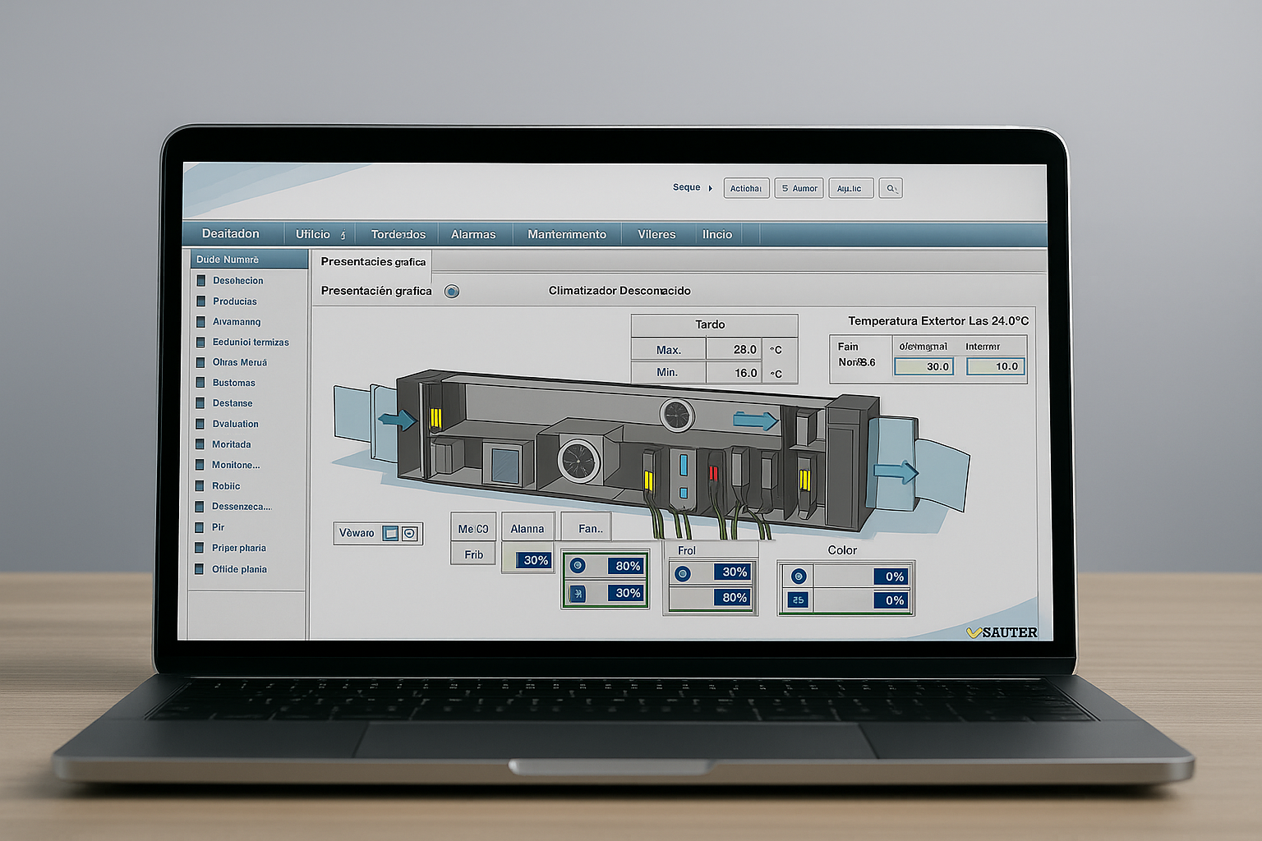Expand the truncated Monitone... sidebar item
Image resolution: width=1262 pixels, height=841 pixels.
pyautogui.click(x=236, y=466)
